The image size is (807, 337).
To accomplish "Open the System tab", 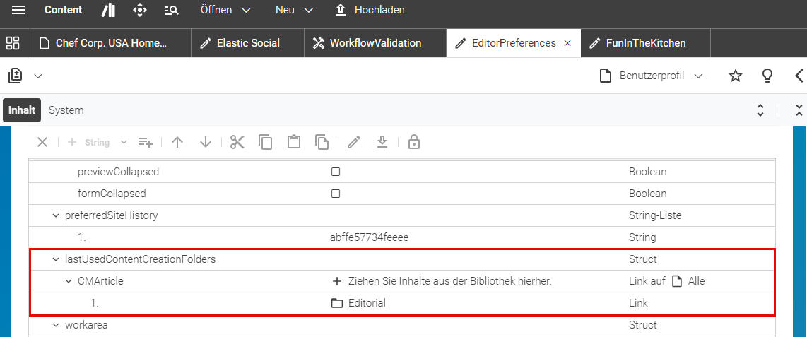I will click(x=66, y=110).
